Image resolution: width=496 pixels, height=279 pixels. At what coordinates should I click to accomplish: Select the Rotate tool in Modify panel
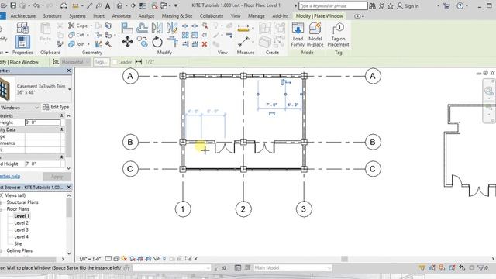[x=157, y=42]
